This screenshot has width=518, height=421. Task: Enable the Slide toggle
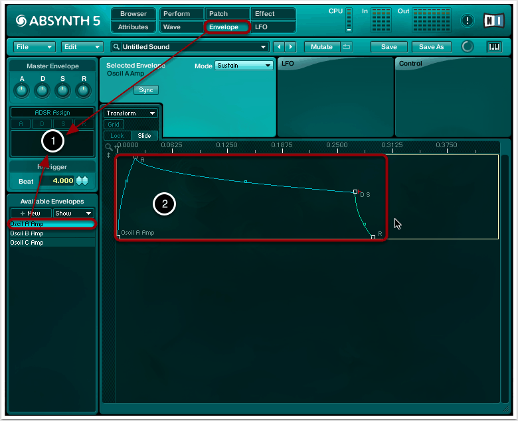(x=144, y=135)
